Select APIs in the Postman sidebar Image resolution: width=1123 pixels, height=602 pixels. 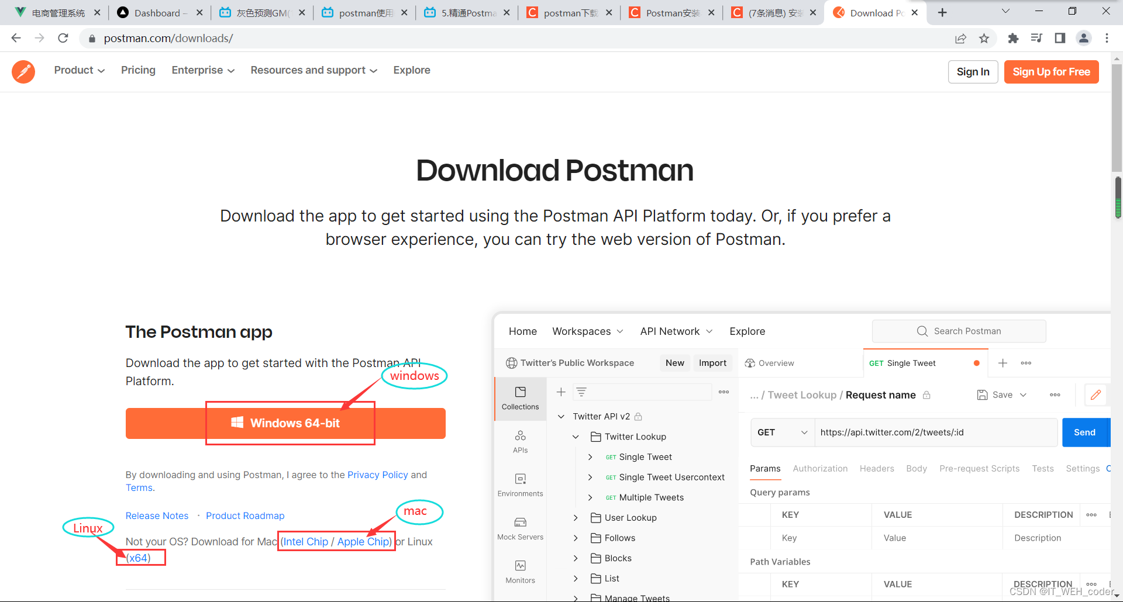pyautogui.click(x=520, y=442)
